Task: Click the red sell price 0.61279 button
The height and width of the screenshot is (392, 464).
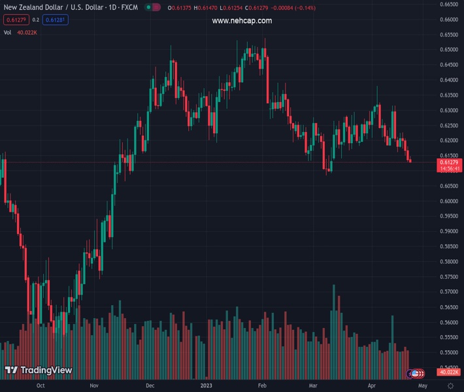Action: coord(13,20)
